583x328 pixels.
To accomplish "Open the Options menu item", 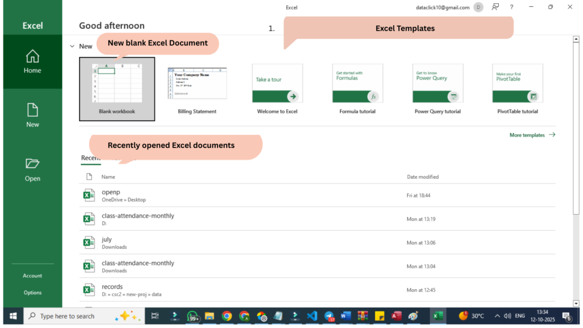I will click(x=32, y=293).
